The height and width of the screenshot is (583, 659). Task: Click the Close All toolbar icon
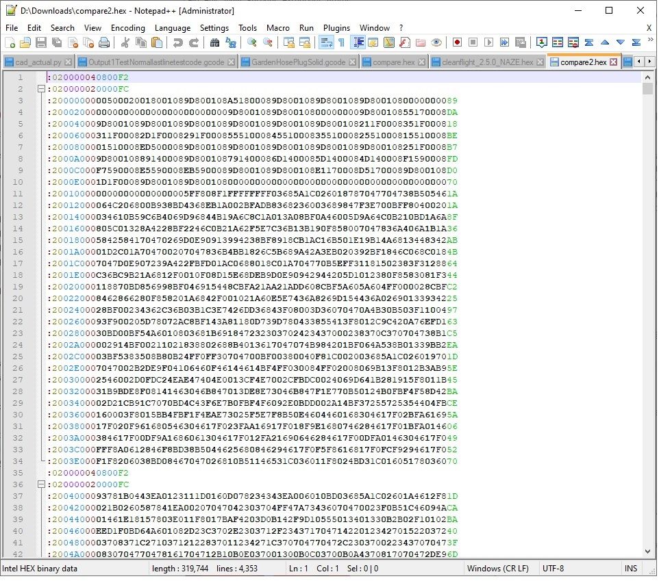click(88, 42)
